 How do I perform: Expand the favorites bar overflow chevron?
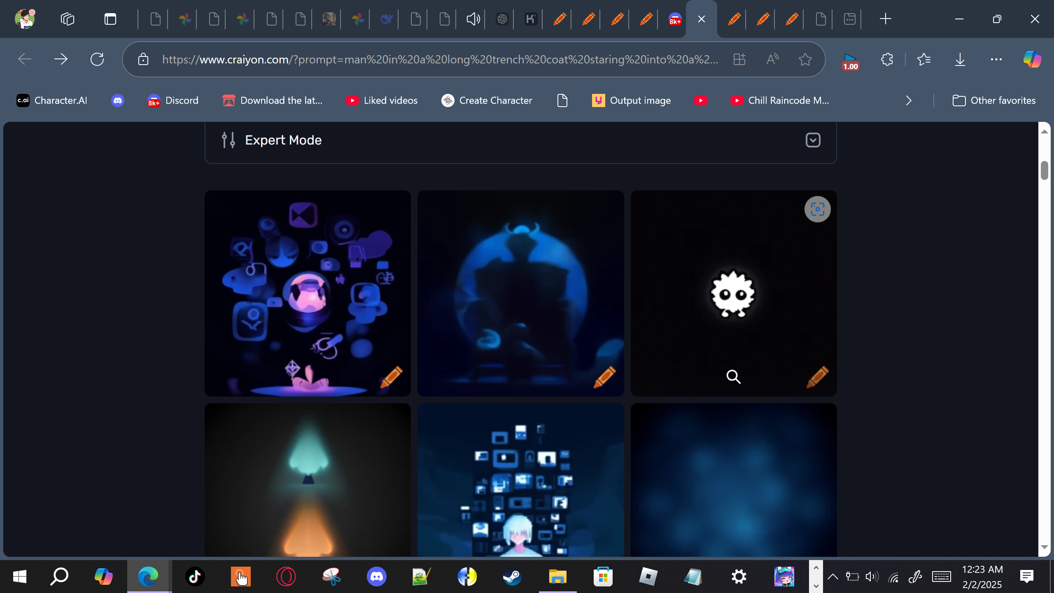pyautogui.click(x=909, y=100)
